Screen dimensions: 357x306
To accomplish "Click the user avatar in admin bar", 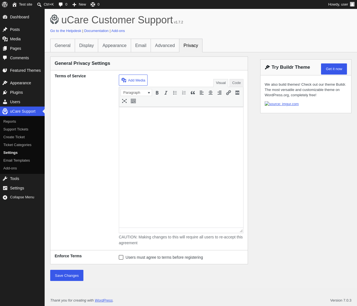I will 352,4.
